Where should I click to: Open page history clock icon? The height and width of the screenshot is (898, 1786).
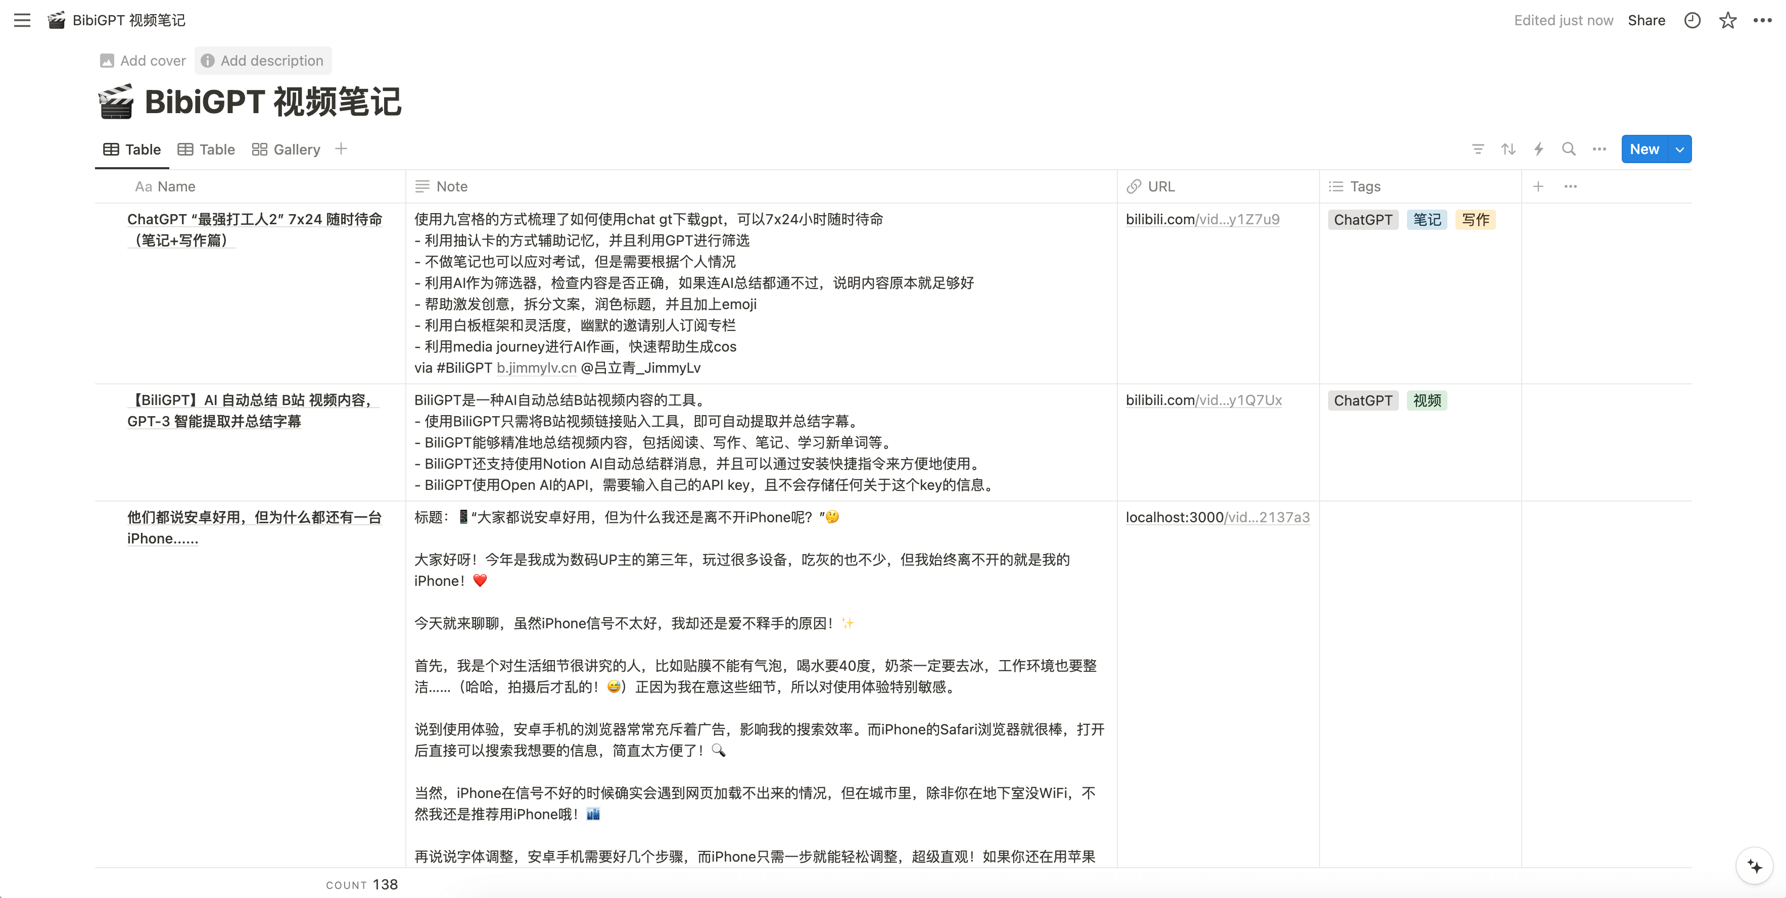(1691, 20)
